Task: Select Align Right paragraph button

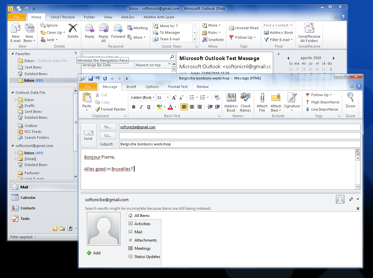Action: [199, 107]
